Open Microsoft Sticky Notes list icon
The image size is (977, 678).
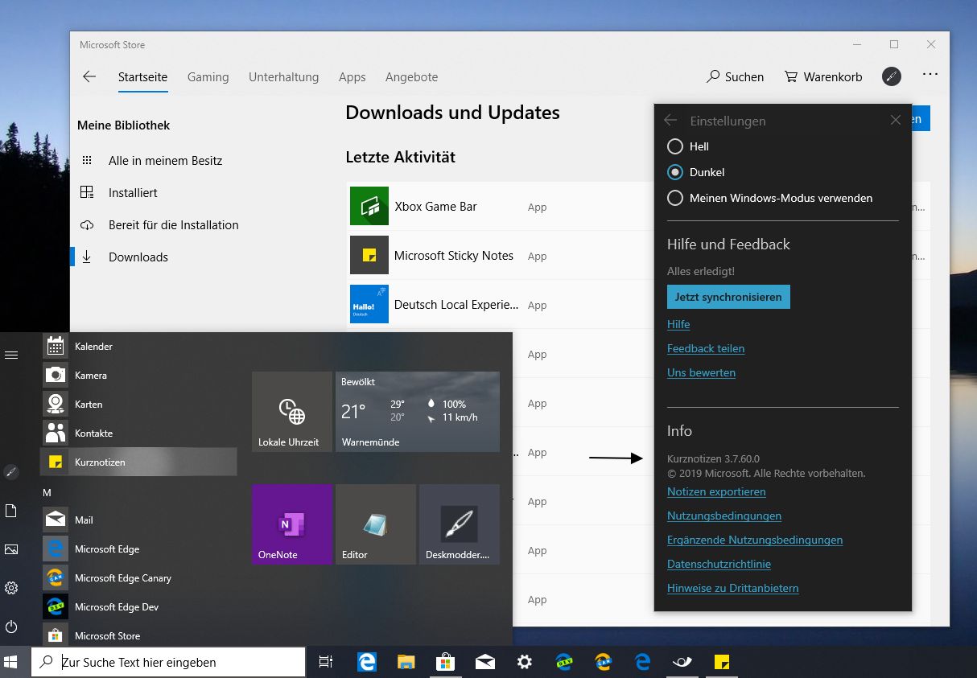click(369, 256)
